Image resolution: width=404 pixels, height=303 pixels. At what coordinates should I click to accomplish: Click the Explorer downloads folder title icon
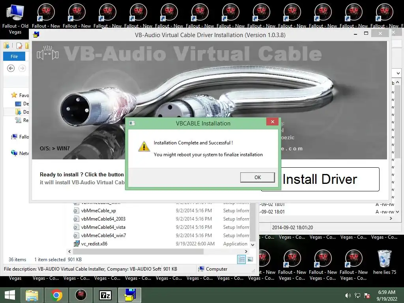tap(6, 46)
